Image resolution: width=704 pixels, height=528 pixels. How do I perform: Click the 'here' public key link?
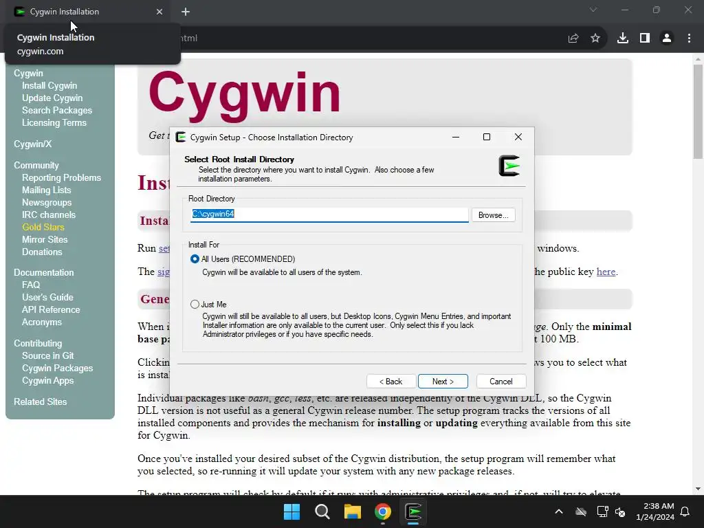(x=606, y=272)
